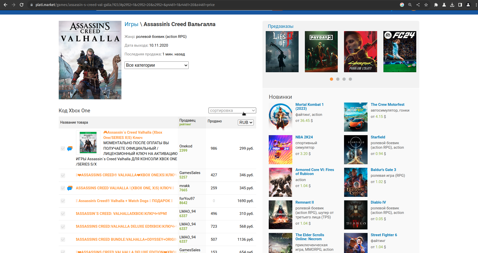478x253 pixels.
Task: Open browser profile avatar
Action: 468,5
